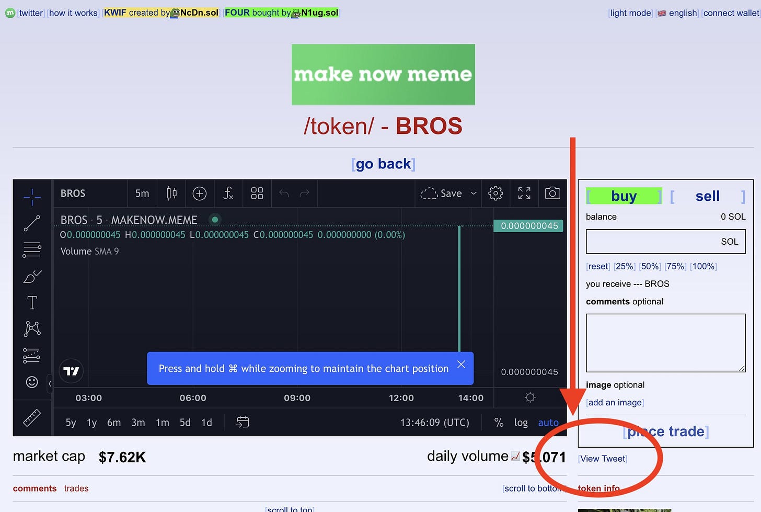Collapse the drawing toolbar side arrow
Image resolution: width=761 pixels, height=512 pixels.
point(50,384)
